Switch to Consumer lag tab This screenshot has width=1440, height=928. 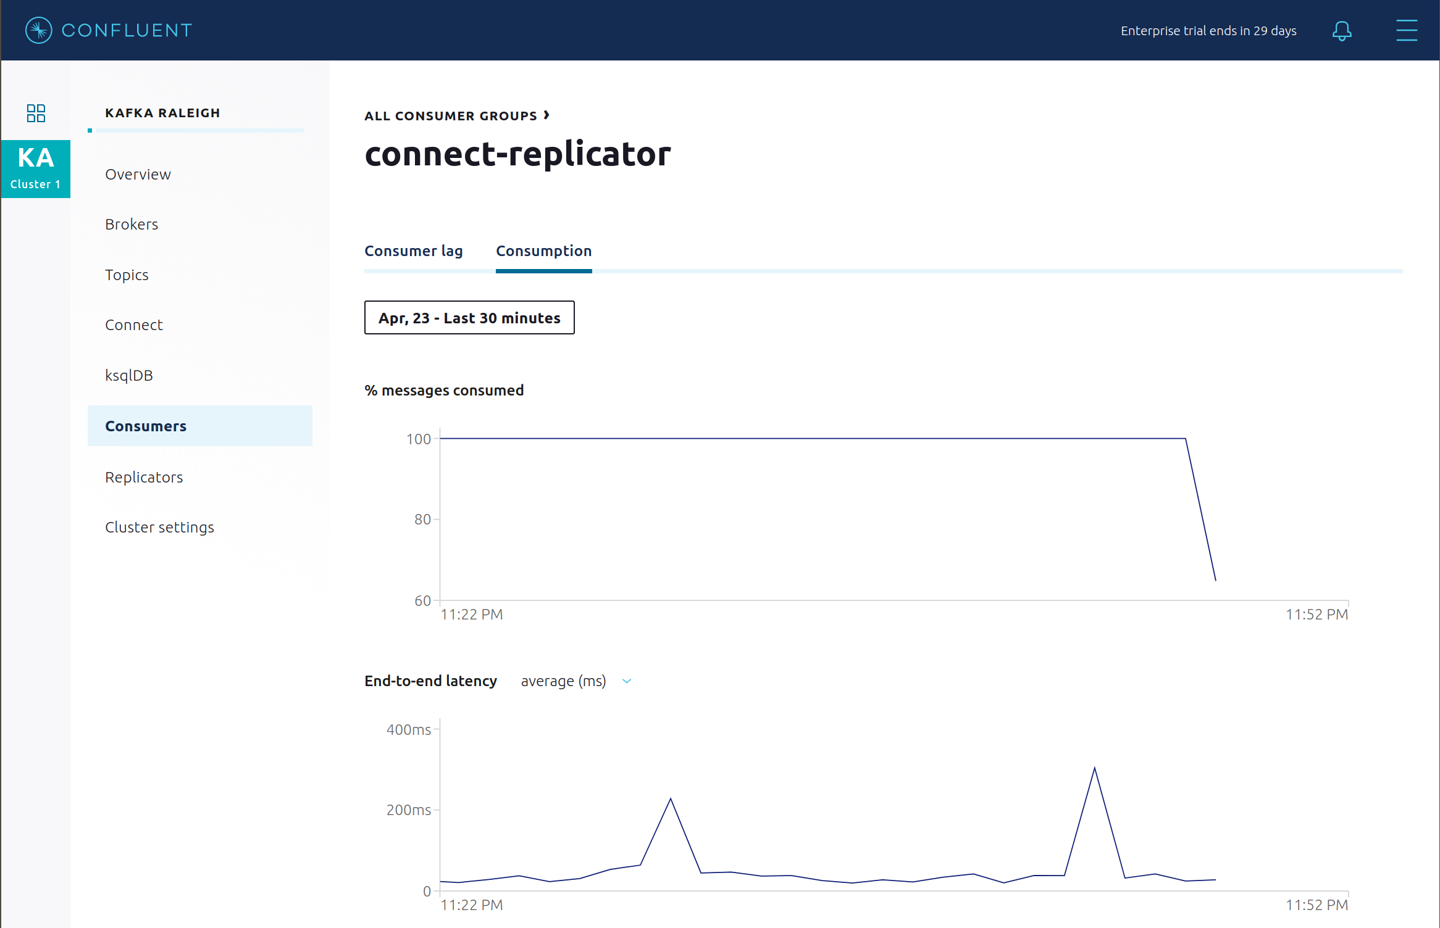pyautogui.click(x=412, y=251)
